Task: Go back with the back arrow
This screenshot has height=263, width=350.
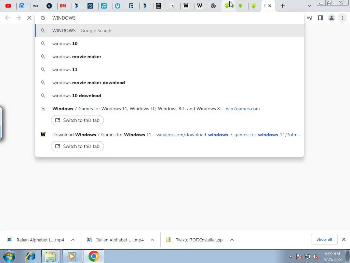Action: coord(8,18)
